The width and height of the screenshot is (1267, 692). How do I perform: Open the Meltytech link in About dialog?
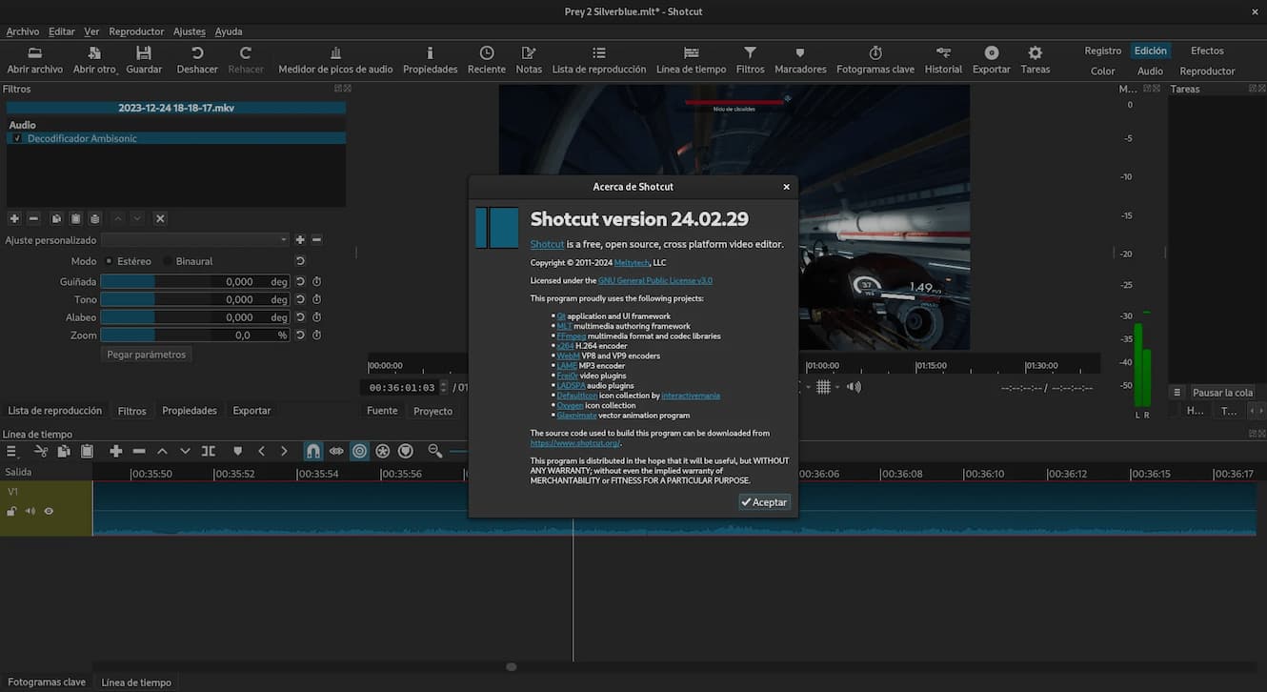pos(631,263)
